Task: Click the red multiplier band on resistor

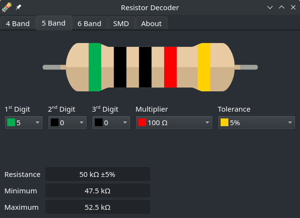Action: coord(170,67)
